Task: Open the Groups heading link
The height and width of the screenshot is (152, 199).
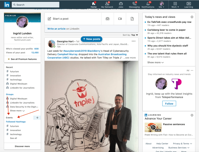Action: coord(10,94)
